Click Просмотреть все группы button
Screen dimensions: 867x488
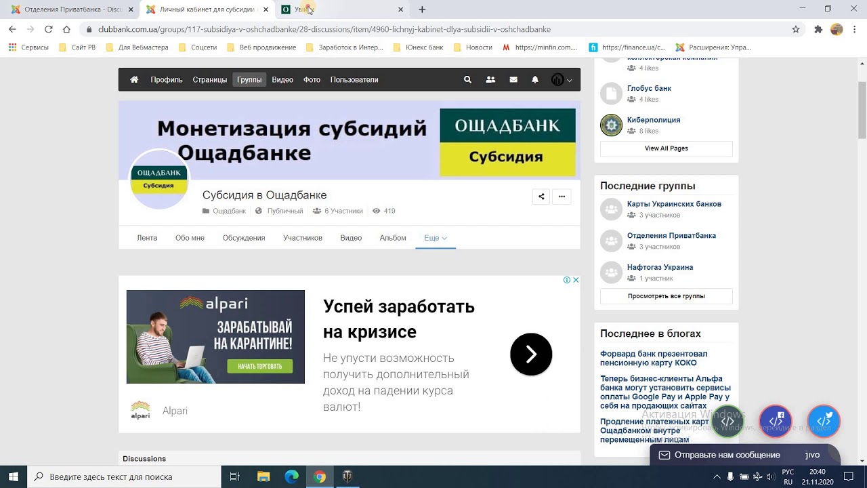pos(667,296)
